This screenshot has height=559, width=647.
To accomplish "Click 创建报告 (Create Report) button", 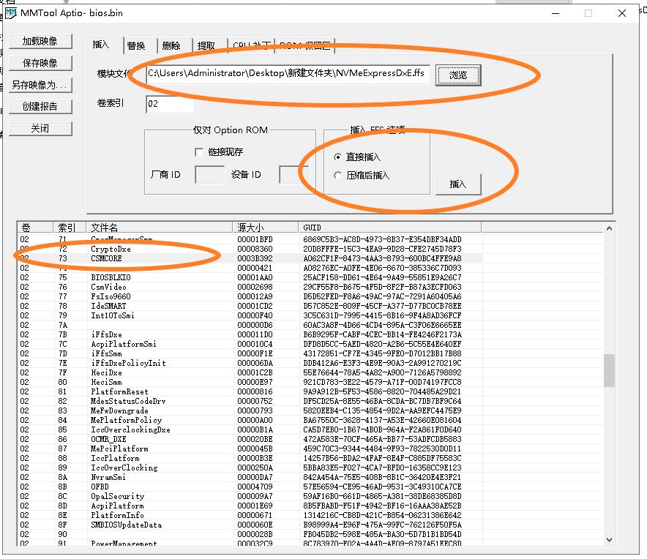I will click(40, 106).
